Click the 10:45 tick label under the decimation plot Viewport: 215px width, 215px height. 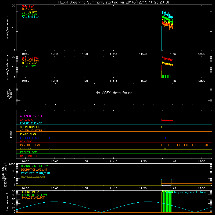pyautogui.click(x=55, y=188)
